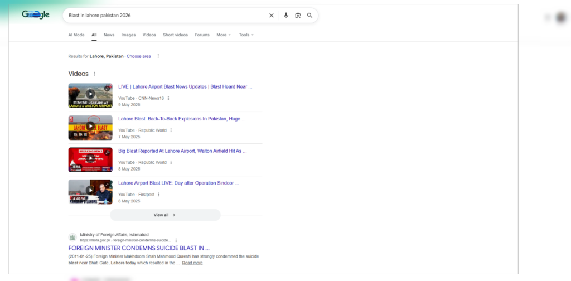Image resolution: width=571 pixels, height=281 pixels.
Task: Click the magnifying glass search icon
Action: click(x=309, y=16)
